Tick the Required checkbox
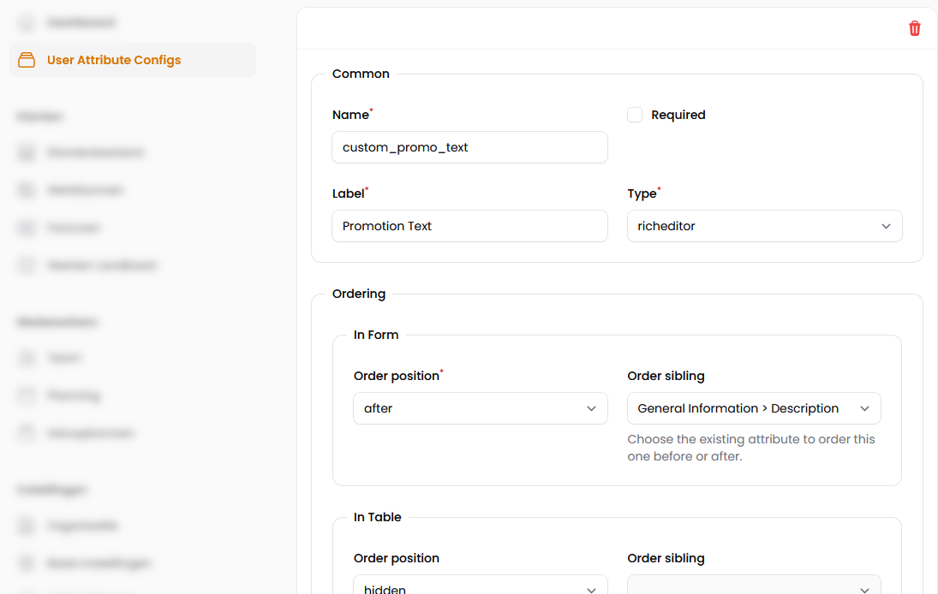 635,115
